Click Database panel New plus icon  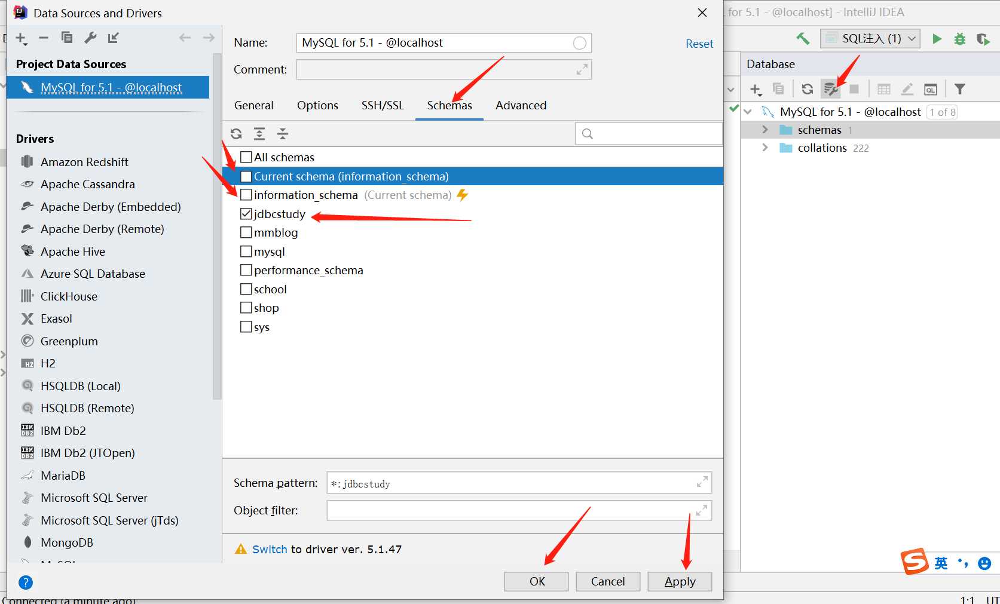tap(756, 90)
